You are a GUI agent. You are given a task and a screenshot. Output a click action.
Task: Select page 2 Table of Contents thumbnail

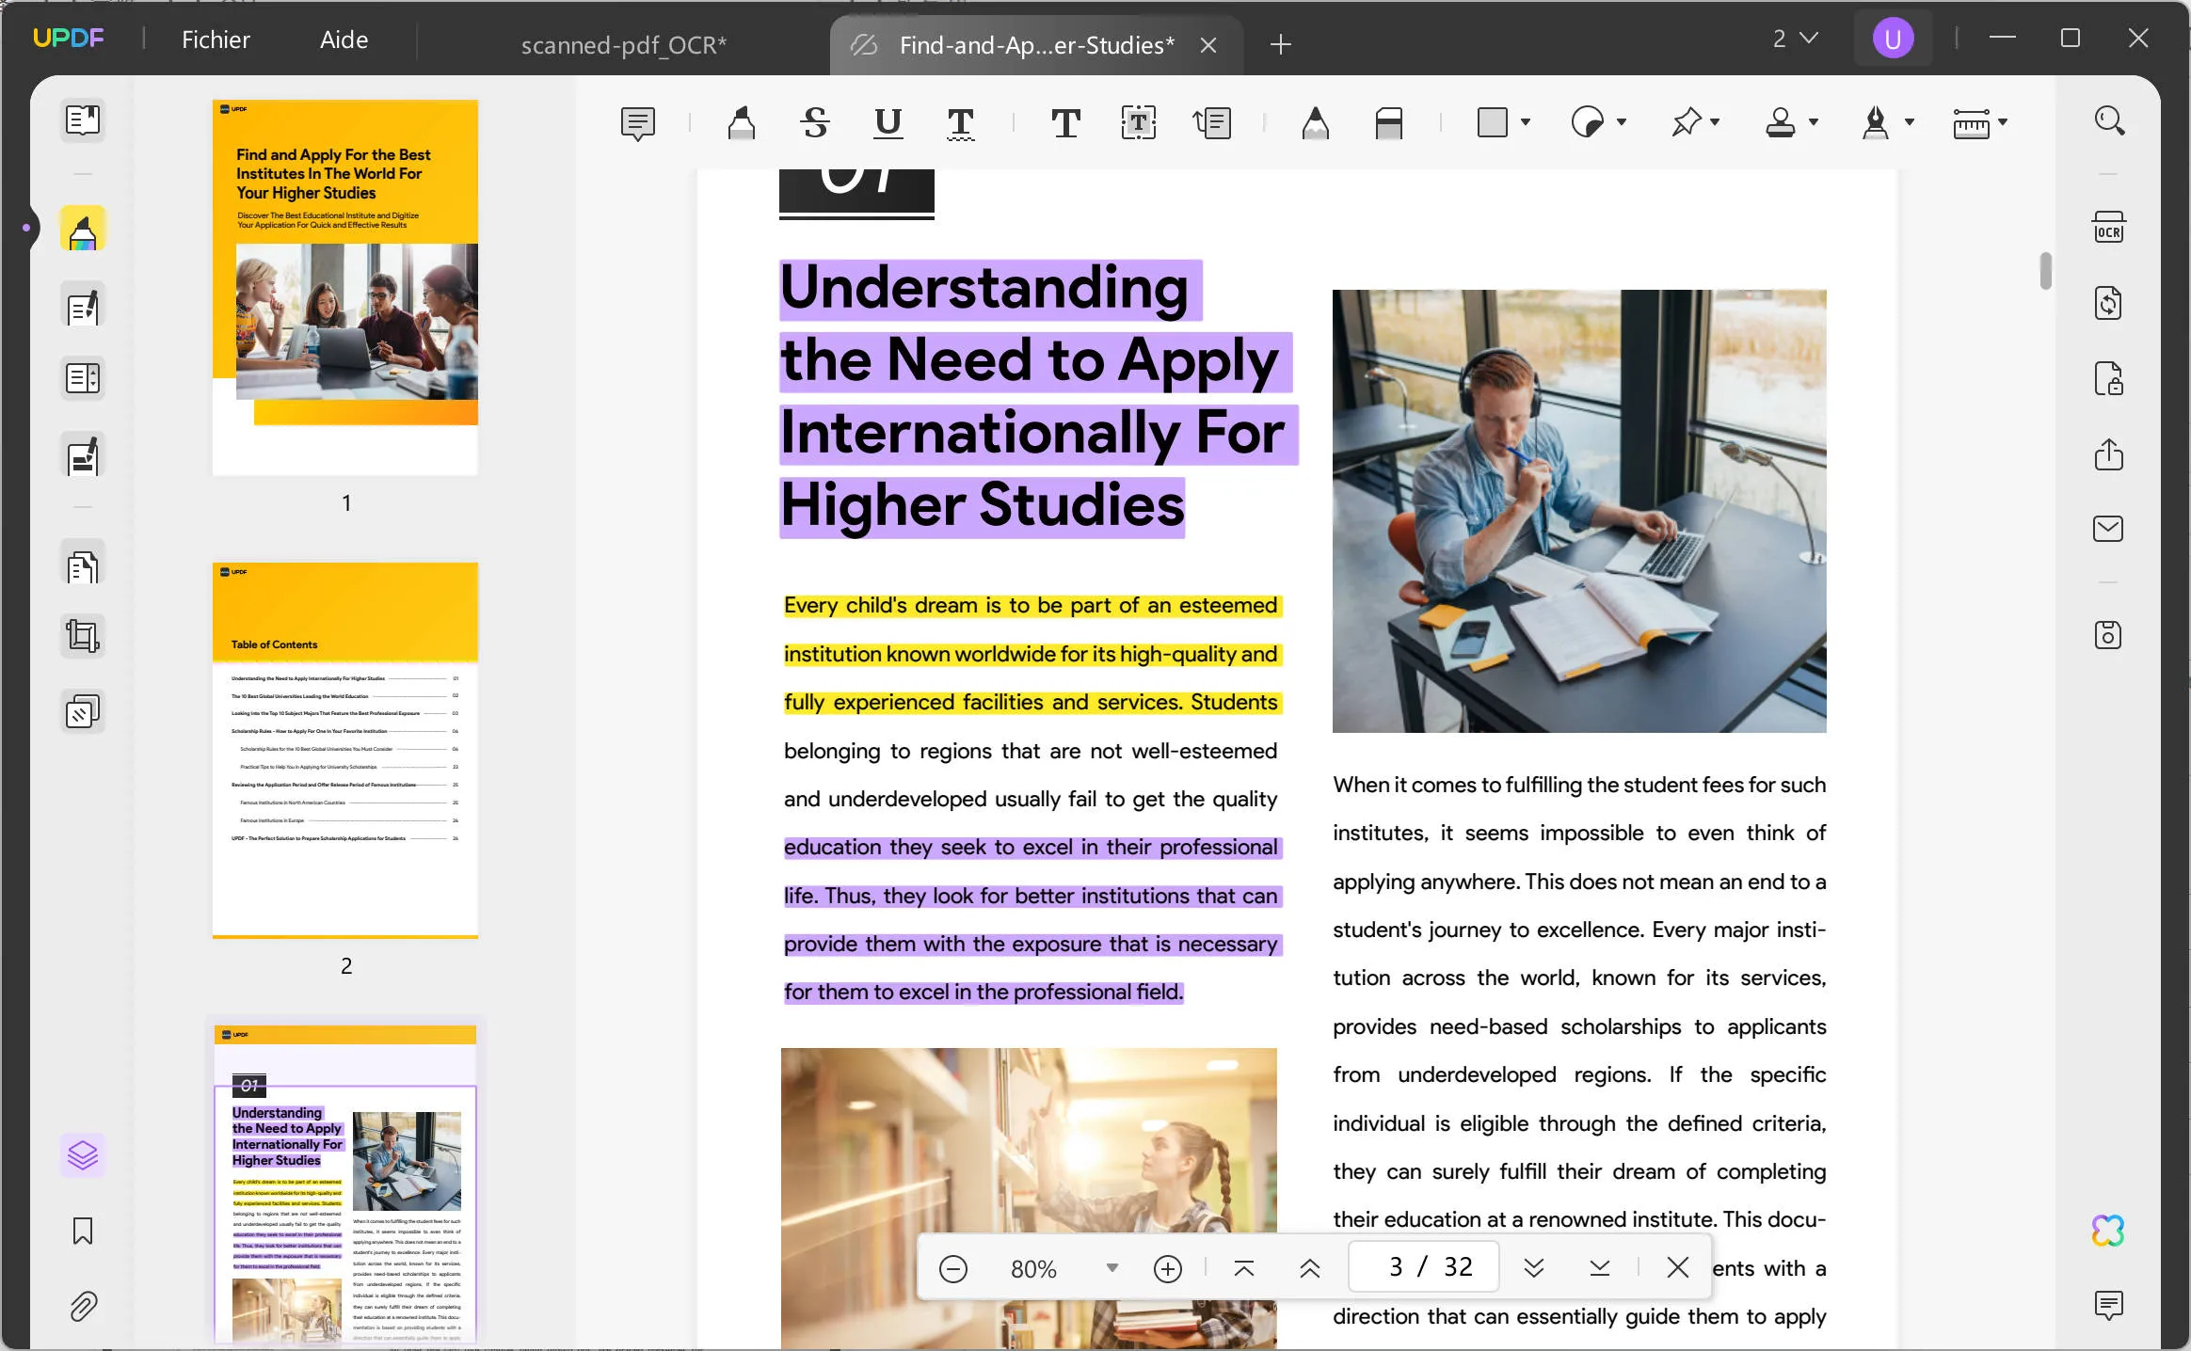(345, 750)
